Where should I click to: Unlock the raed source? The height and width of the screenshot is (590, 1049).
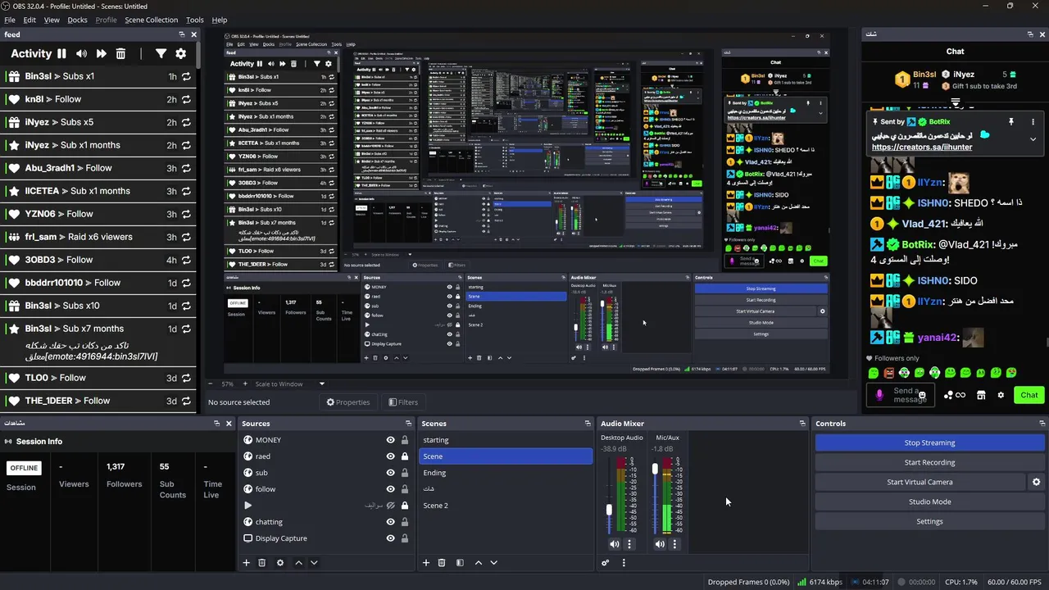pyautogui.click(x=404, y=456)
